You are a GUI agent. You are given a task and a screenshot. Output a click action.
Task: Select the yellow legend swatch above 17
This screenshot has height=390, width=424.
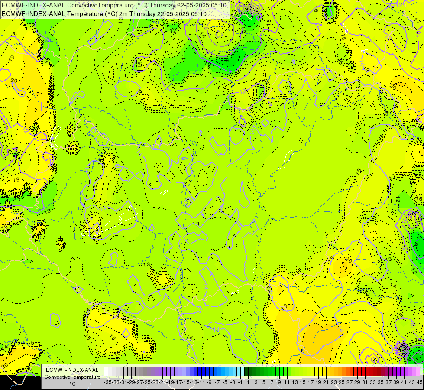point(309,372)
